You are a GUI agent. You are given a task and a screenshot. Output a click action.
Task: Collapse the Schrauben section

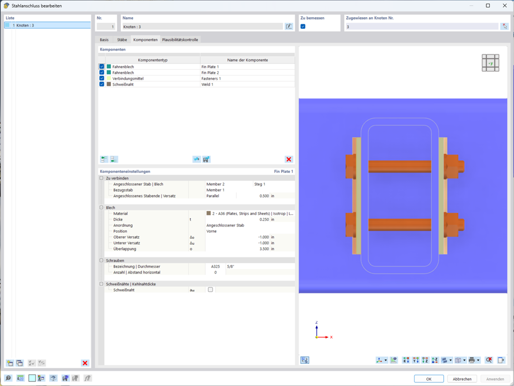101,260
